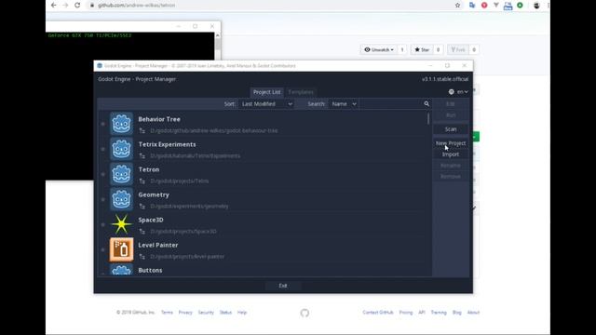
Task: Open the Search Name dropdown
Action: pos(344,104)
